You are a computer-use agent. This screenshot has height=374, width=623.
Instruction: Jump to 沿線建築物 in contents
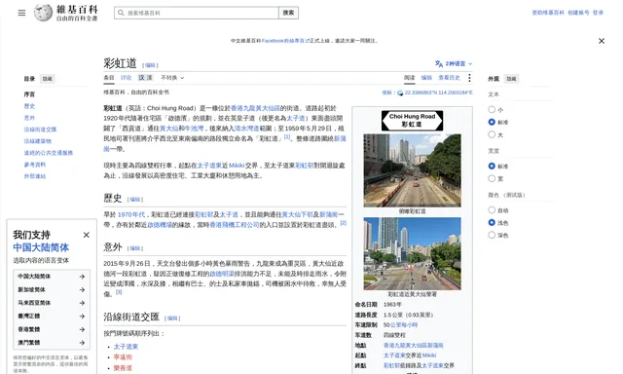pos(38,141)
